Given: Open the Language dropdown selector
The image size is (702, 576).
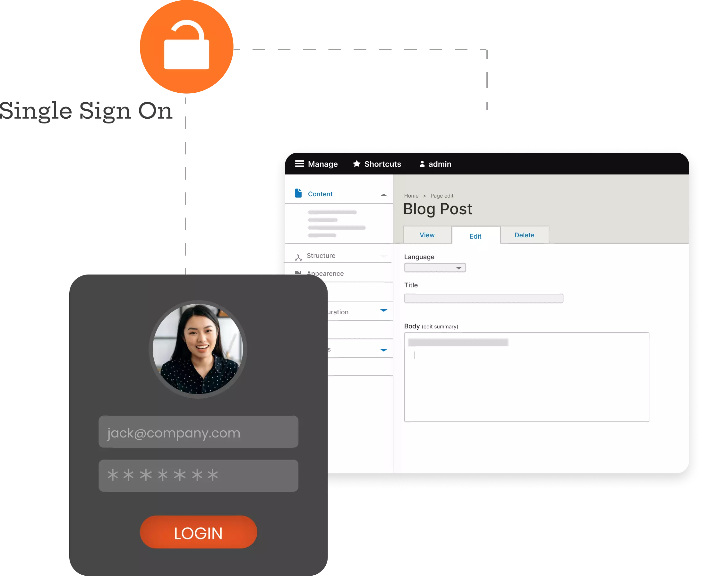Looking at the screenshot, I should point(434,267).
